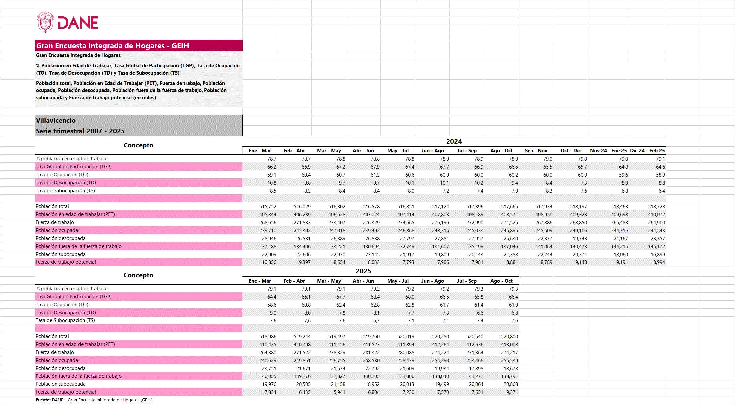This screenshot has height=404, width=735.
Task: Select Población fuera de la fuerza de trabajo label 2025
Action: click(x=78, y=376)
